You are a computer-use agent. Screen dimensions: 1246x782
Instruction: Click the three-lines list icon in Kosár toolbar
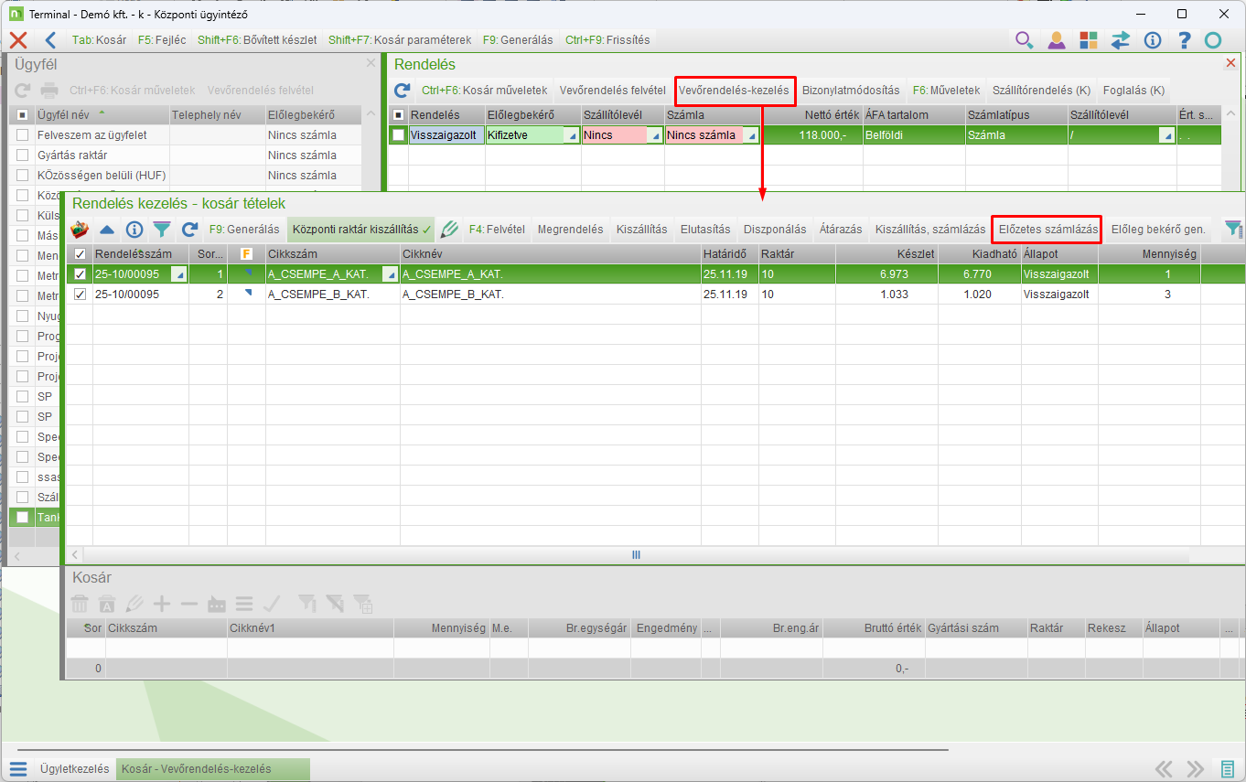pos(244,604)
